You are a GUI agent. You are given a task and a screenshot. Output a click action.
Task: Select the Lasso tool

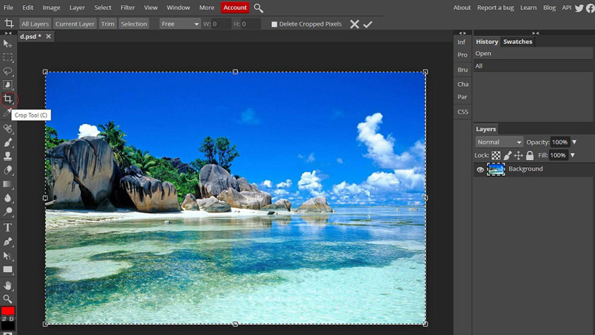pos(8,72)
